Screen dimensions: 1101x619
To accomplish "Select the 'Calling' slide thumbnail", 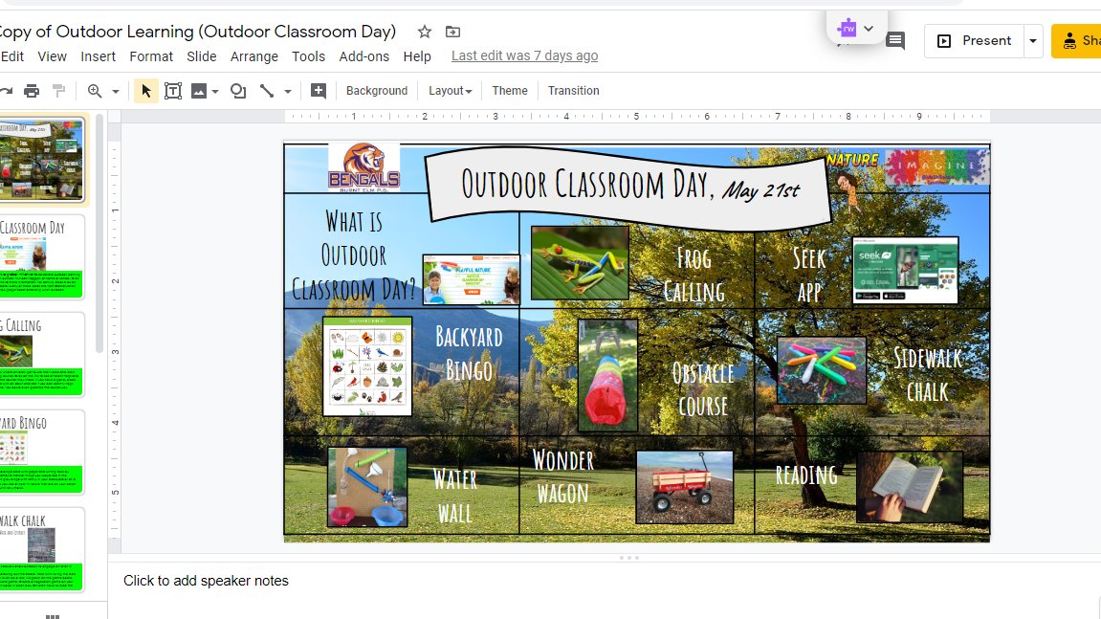I will (41, 354).
